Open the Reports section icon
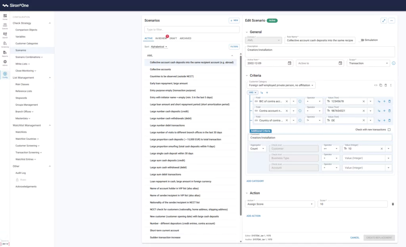Image resolution: width=406 pixels, height=247 pixels. click(5, 53)
